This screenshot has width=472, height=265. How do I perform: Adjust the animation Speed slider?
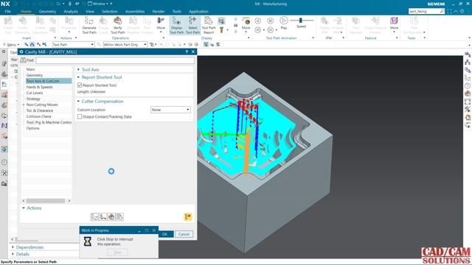click(x=301, y=21)
